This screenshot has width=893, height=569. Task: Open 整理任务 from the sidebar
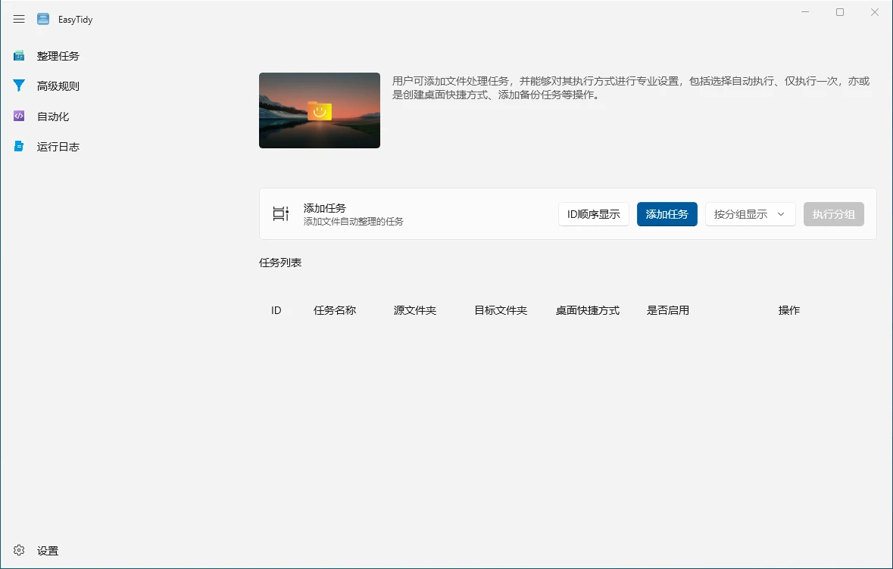point(58,56)
